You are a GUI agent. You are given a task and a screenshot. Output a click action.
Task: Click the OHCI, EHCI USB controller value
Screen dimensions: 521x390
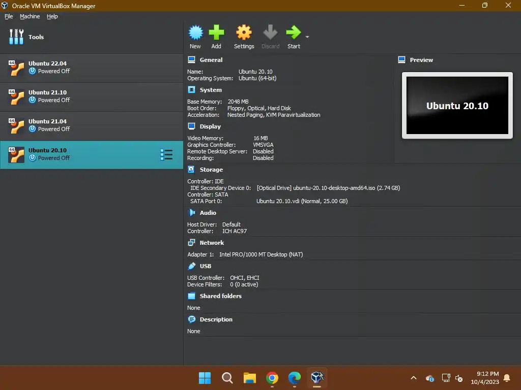tap(245, 278)
